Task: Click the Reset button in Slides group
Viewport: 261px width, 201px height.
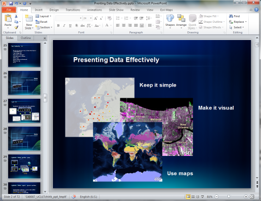Action: [42, 22]
